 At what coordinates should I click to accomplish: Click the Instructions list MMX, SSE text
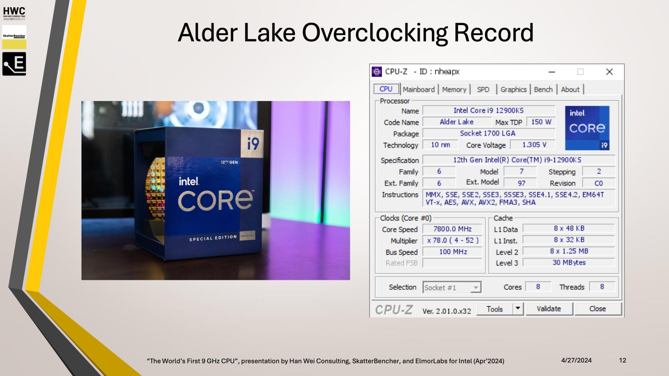[518, 198]
